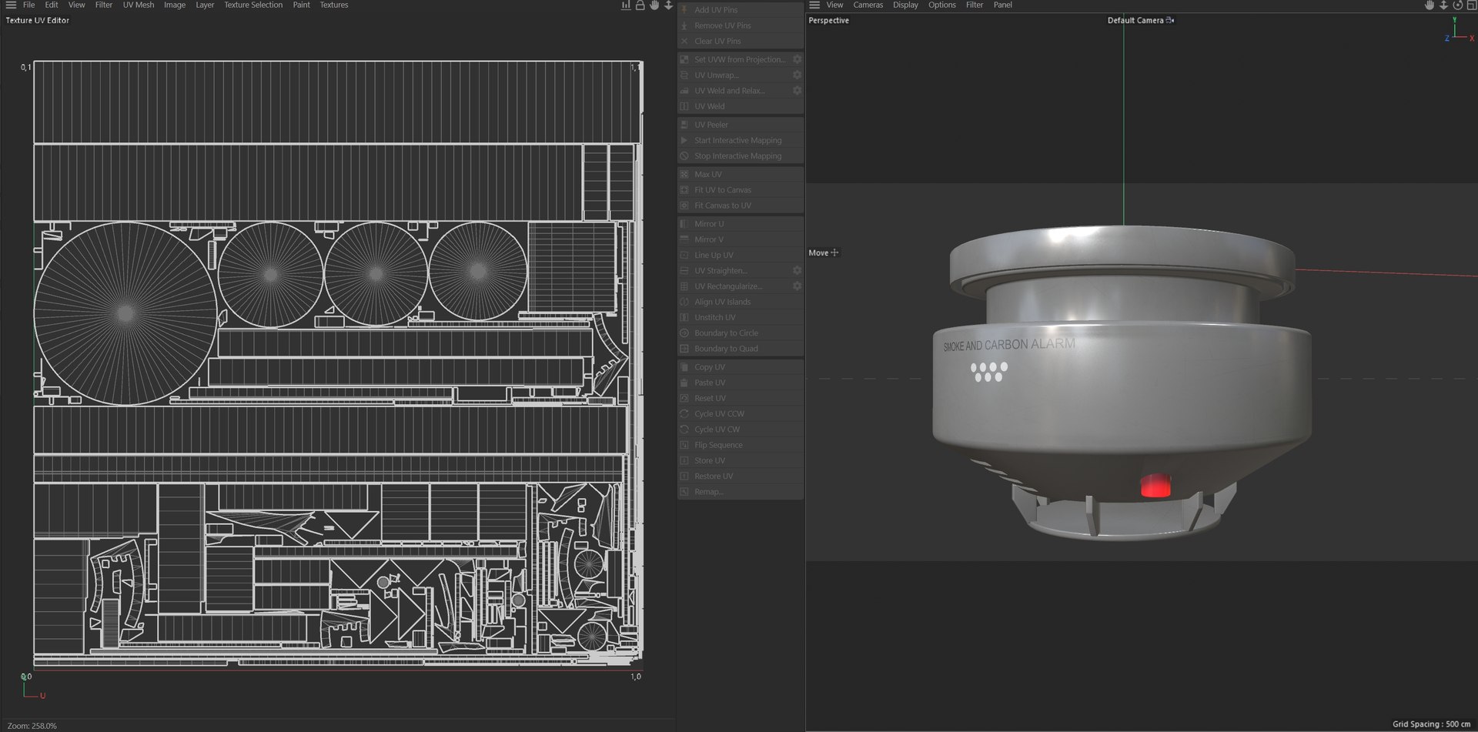
Task: Click the largest circular UV island
Action: [125, 313]
